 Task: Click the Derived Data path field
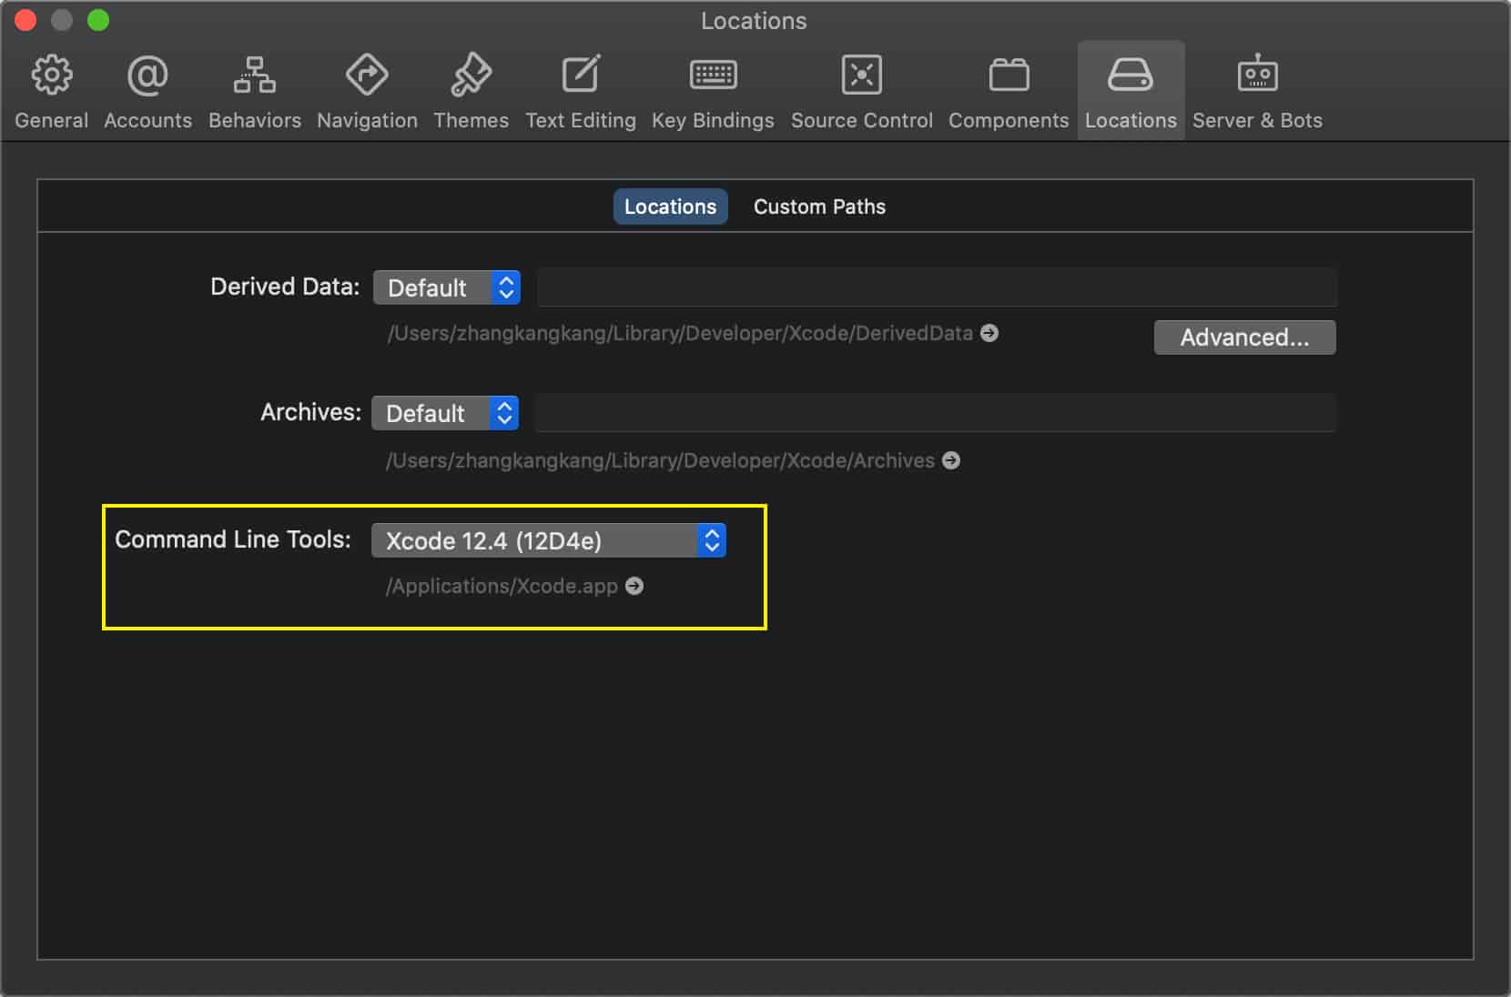937,288
